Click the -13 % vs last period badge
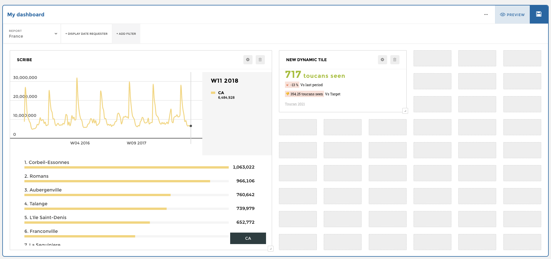The height and width of the screenshot is (259, 551). click(x=292, y=85)
